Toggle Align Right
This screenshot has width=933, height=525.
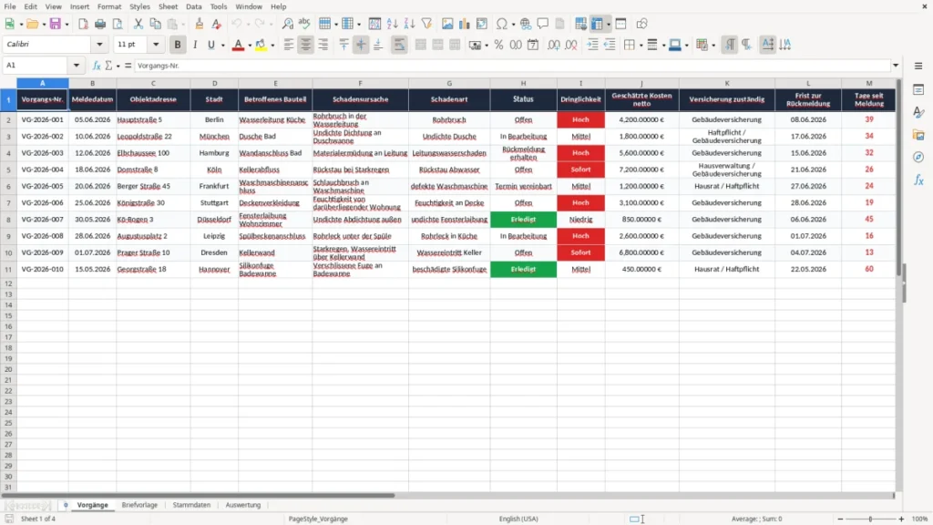323,45
